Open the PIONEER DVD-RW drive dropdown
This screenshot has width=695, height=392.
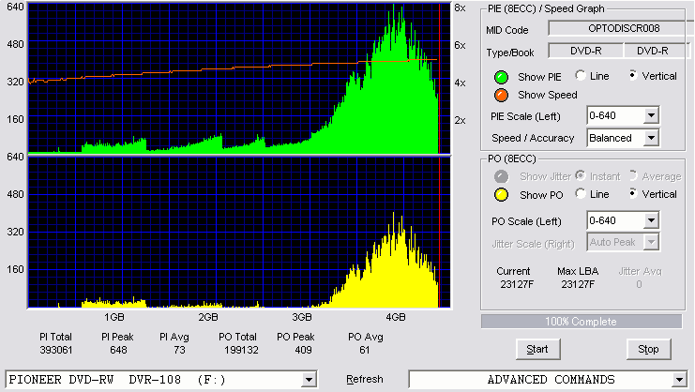[309, 380]
